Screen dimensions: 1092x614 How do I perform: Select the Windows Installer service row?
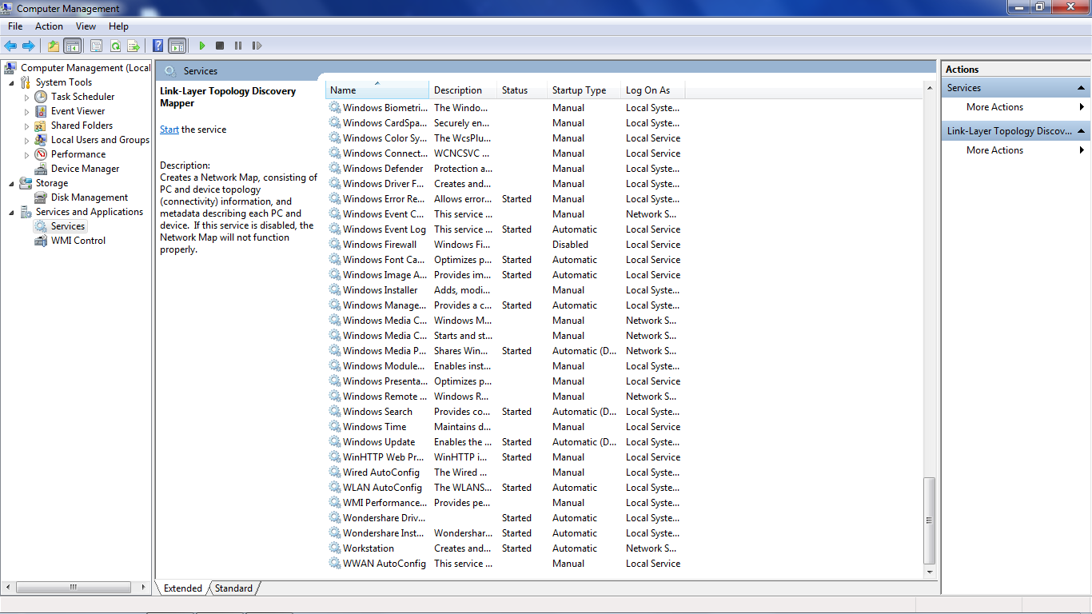tap(505, 290)
